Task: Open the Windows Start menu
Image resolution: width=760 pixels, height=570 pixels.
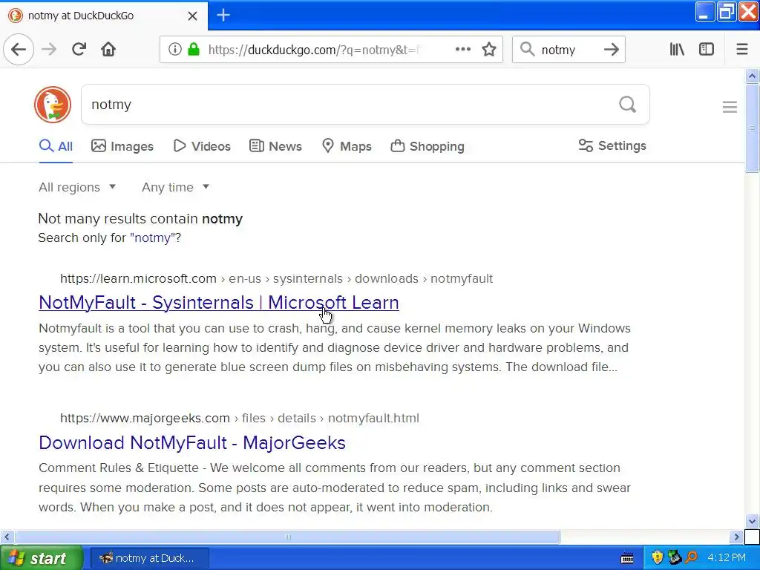Action: pos(41,558)
